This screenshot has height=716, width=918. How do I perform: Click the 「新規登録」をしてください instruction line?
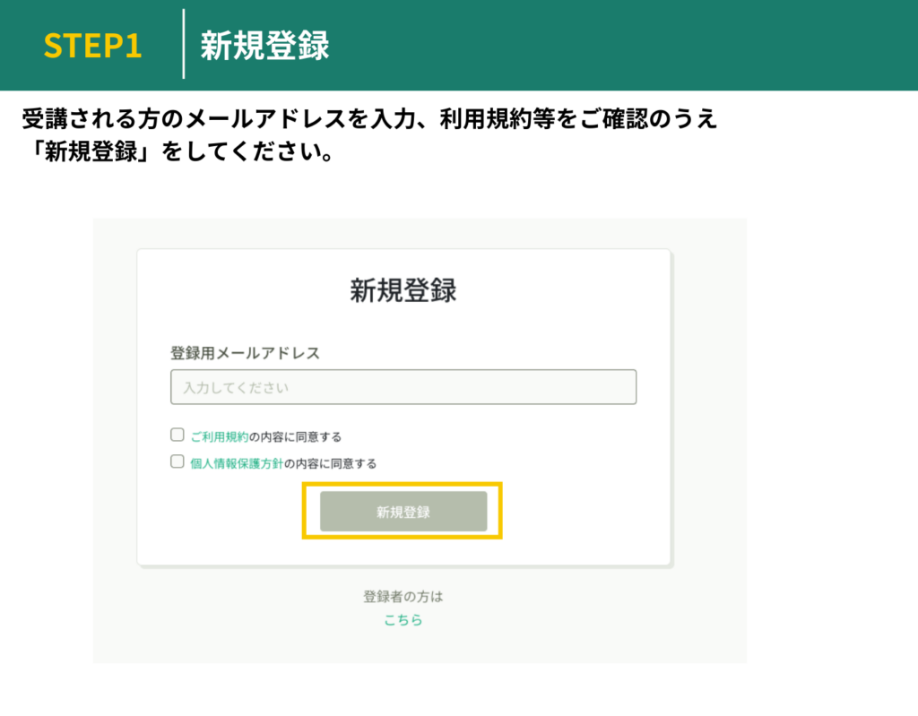coord(179,151)
